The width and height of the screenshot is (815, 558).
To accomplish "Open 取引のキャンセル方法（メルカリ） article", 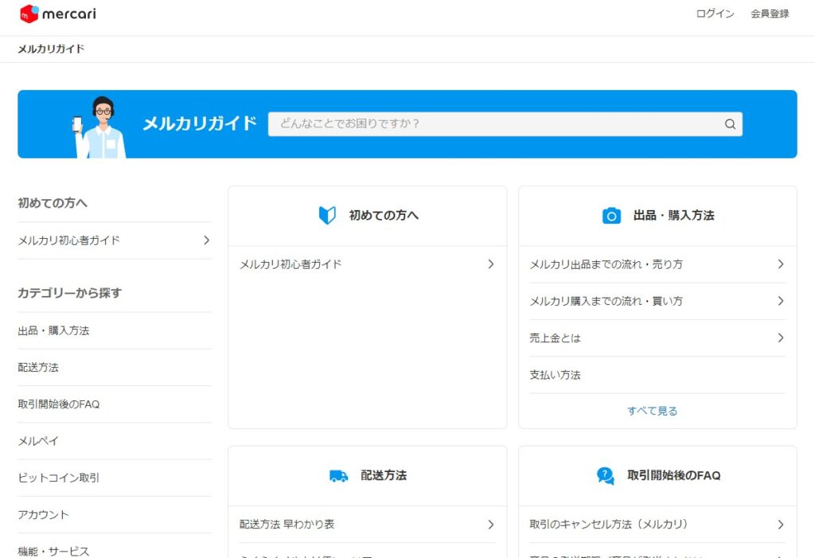I will 657,525.
